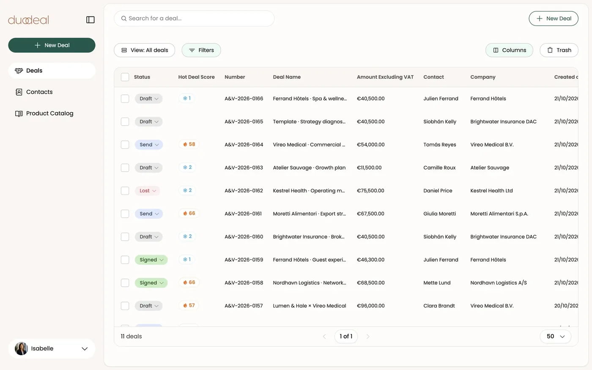The width and height of the screenshot is (592, 370).
Task: Tick checkbox for A&V-2026-0165 row
Action: (125, 122)
